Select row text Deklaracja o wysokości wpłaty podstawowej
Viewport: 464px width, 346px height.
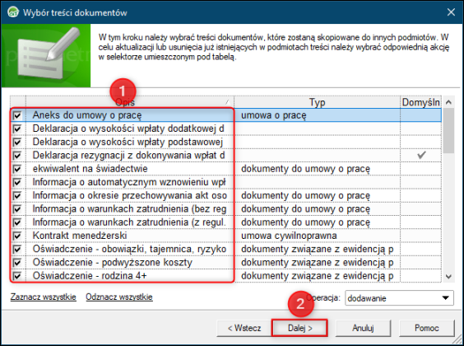click(128, 142)
